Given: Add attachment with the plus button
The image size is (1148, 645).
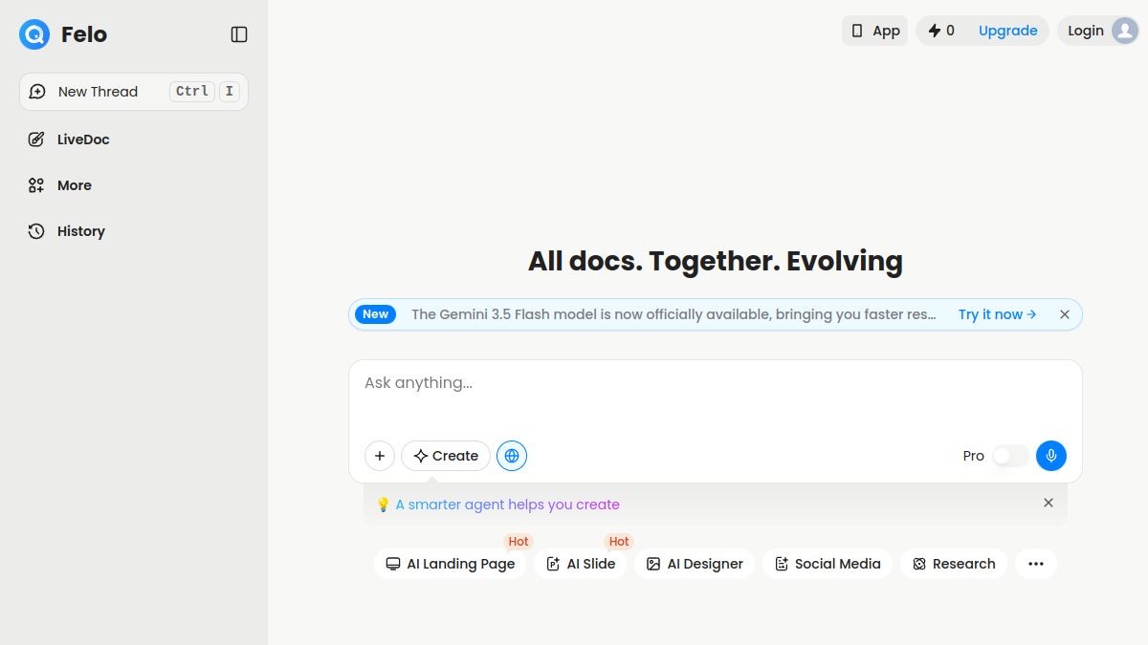Looking at the screenshot, I should pyautogui.click(x=380, y=456).
